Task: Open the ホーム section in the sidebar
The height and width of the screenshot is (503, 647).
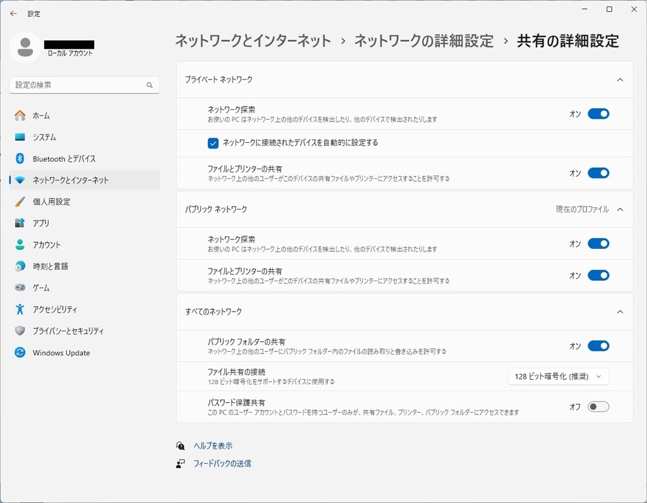Action: tap(42, 115)
